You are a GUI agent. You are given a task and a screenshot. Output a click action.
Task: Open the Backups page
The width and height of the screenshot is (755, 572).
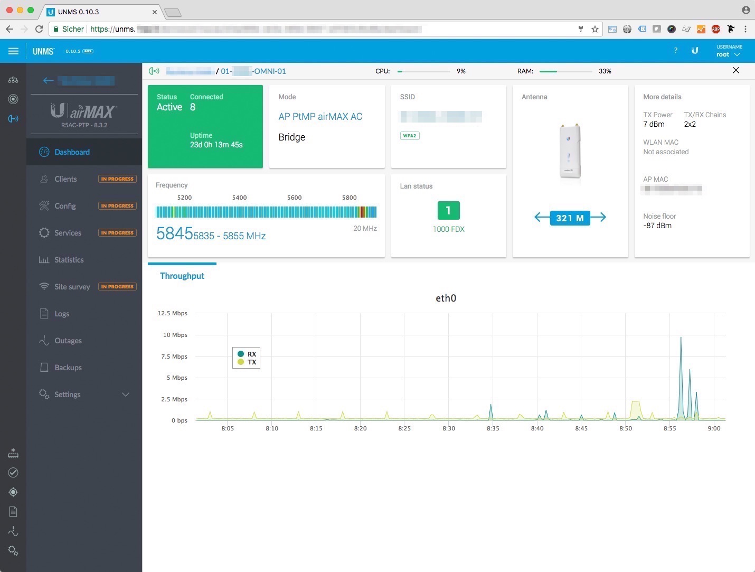[68, 368]
